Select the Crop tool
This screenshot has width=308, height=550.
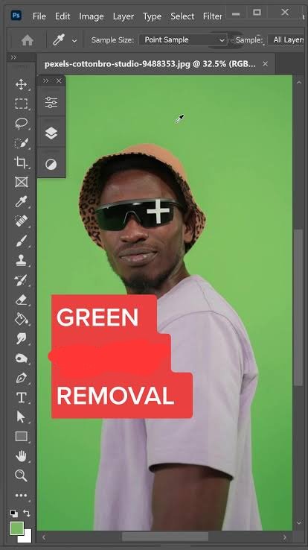[x=21, y=162]
